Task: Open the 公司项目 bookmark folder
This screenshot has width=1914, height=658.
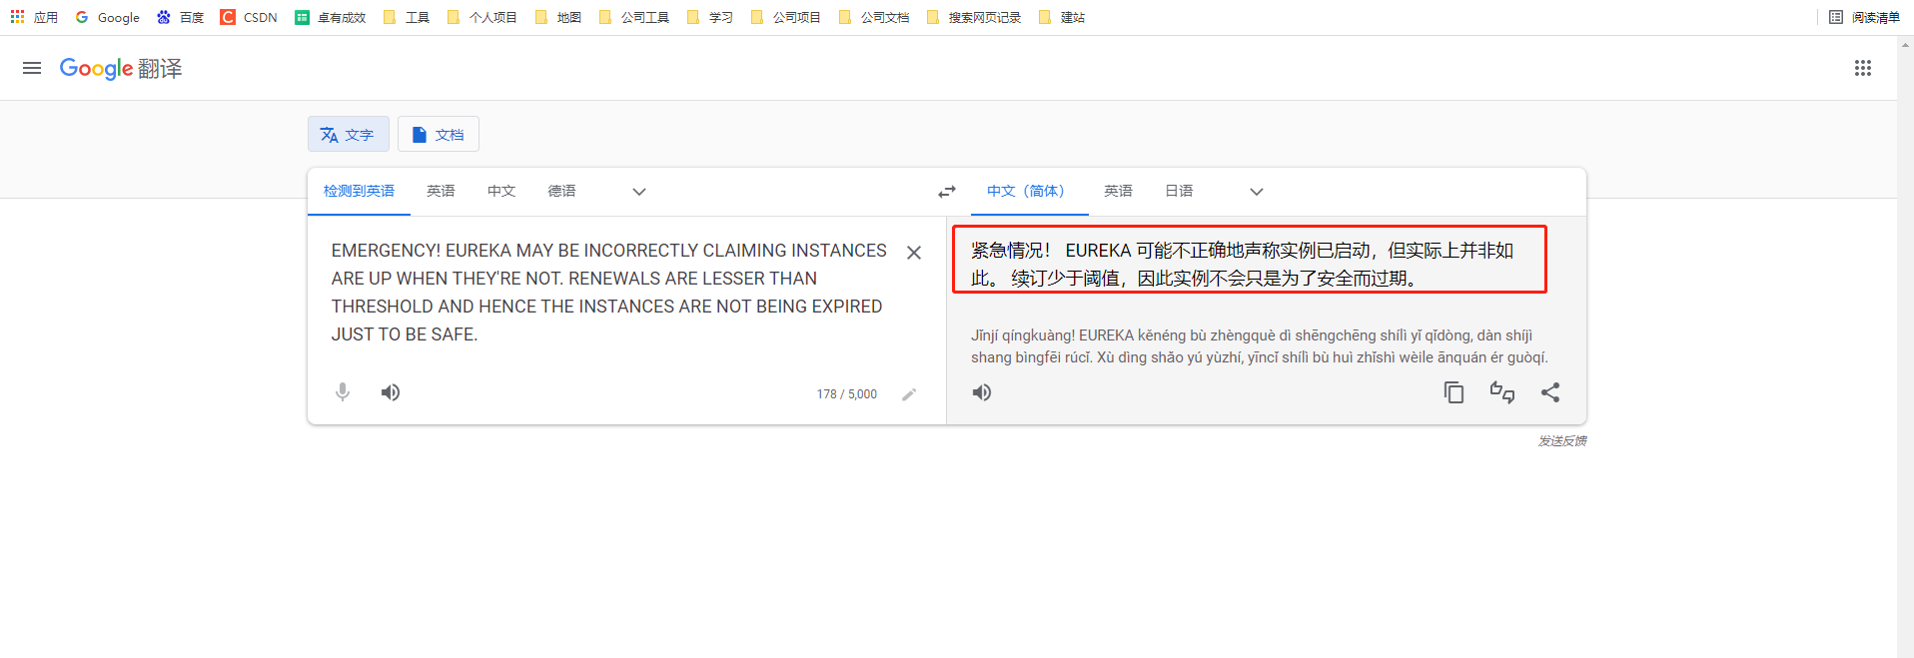Action: pyautogui.click(x=786, y=17)
